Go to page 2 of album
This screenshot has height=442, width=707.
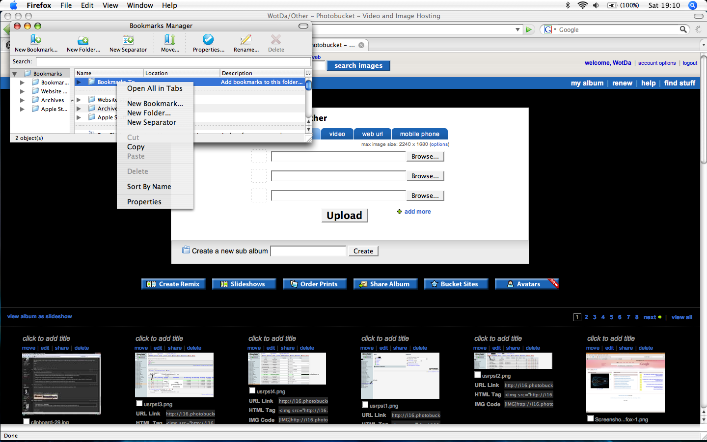[x=586, y=317]
